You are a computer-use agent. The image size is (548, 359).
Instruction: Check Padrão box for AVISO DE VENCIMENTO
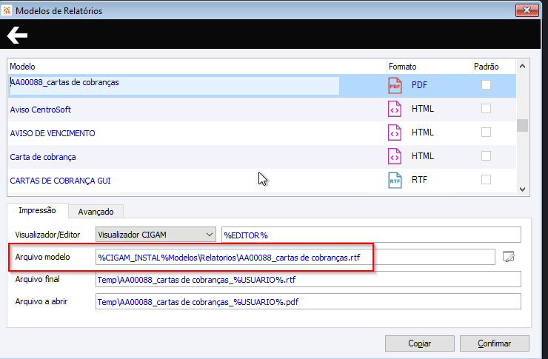486,132
